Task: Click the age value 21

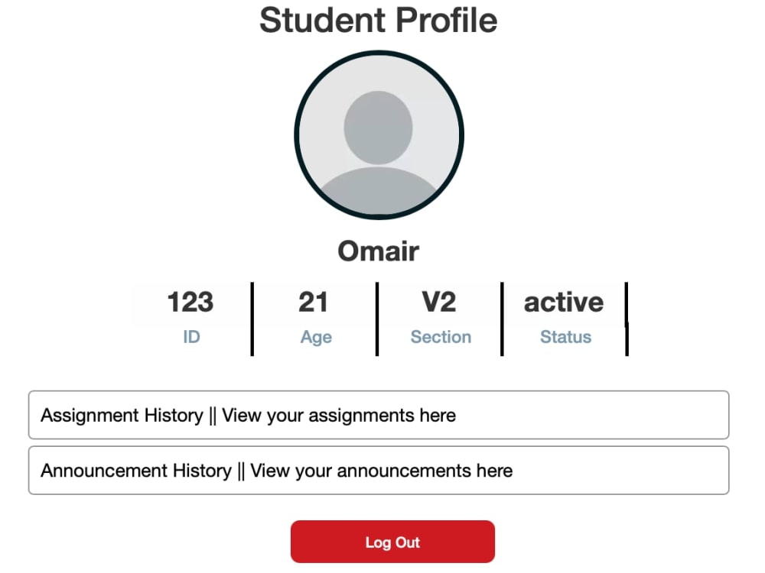Action: pos(313,302)
